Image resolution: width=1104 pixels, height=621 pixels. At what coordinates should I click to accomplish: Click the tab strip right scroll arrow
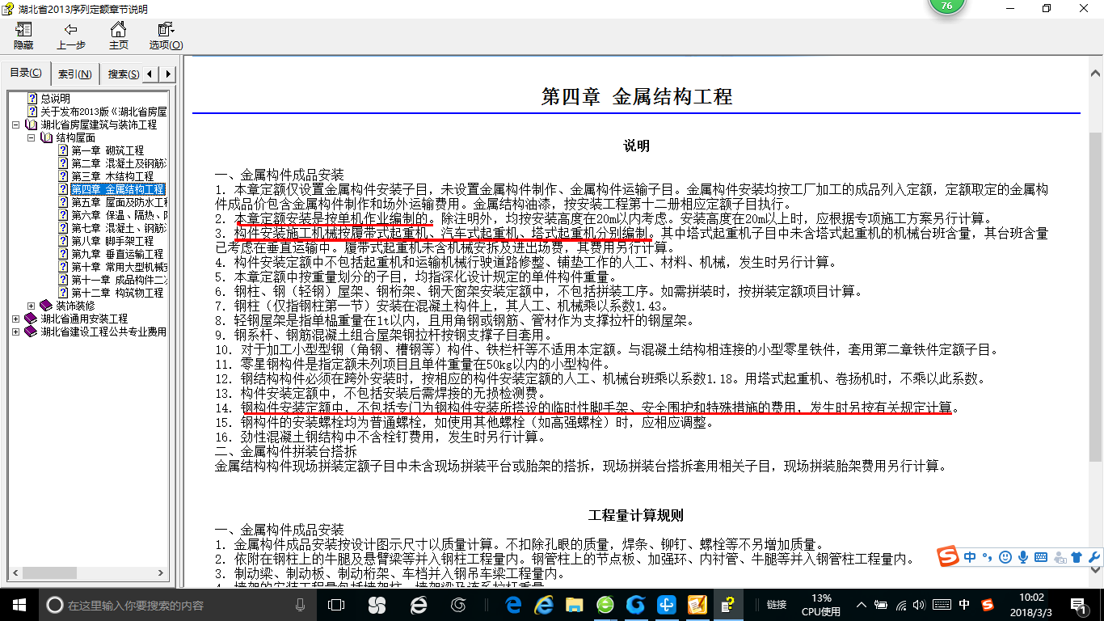[x=168, y=74]
